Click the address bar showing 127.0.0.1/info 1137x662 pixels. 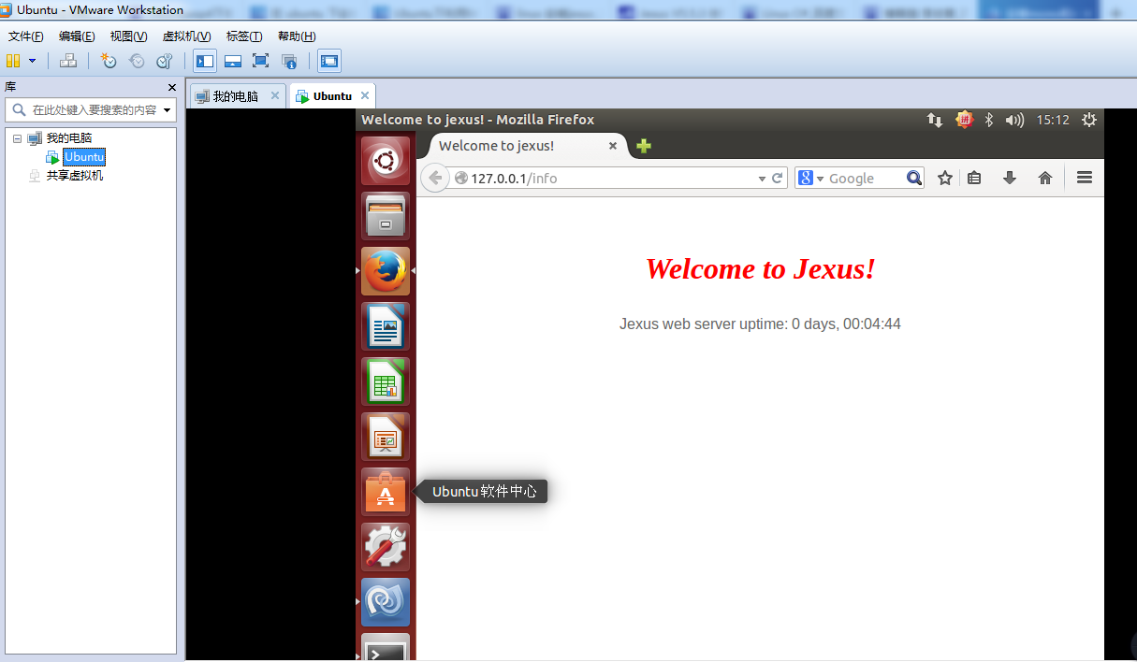point(604,178)
